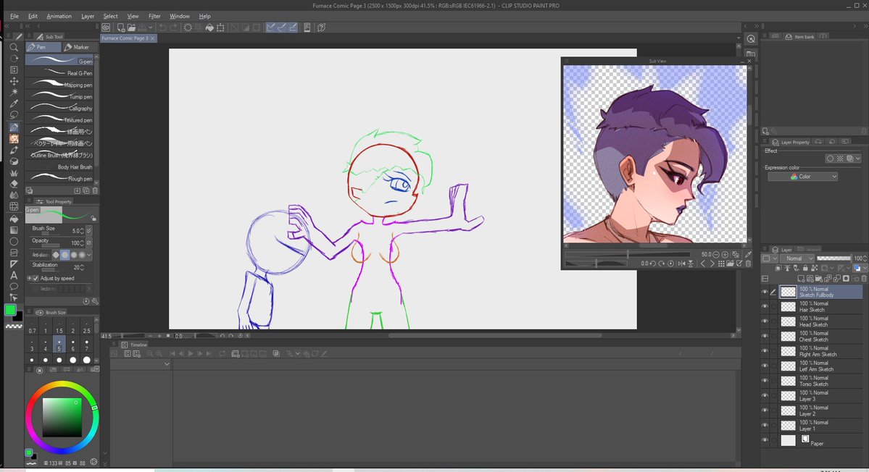Click the Fill command bar icon
This screenshot has height=472, width=869.
click(x=209, y=28)
